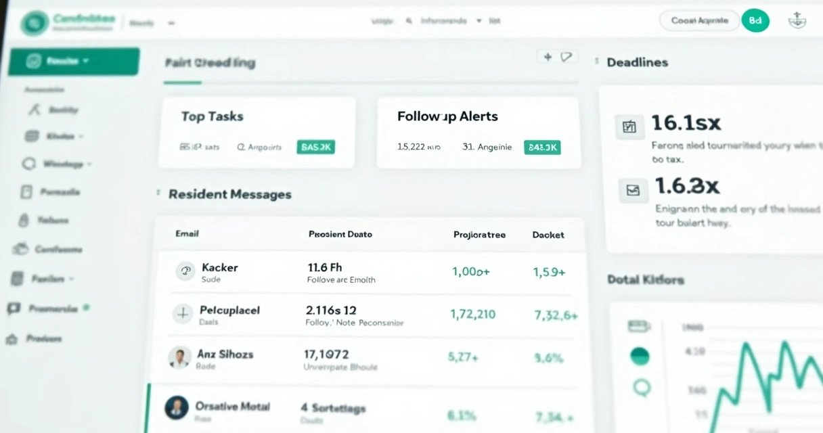Open the Anz Sihozs row name

(x=227, y=354)
